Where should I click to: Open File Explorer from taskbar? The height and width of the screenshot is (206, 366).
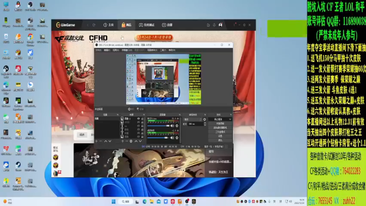[x=151, y=201]
